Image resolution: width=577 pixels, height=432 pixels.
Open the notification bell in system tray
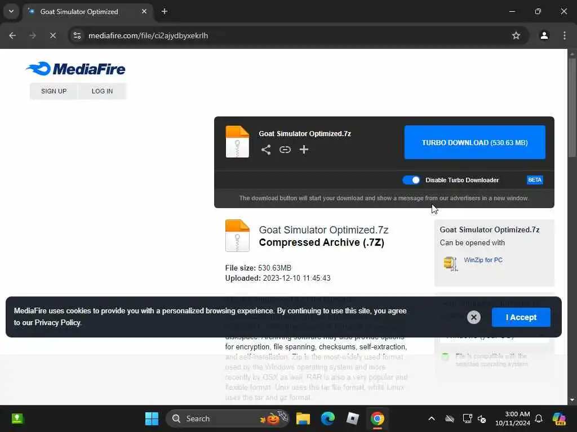(539, 418)
